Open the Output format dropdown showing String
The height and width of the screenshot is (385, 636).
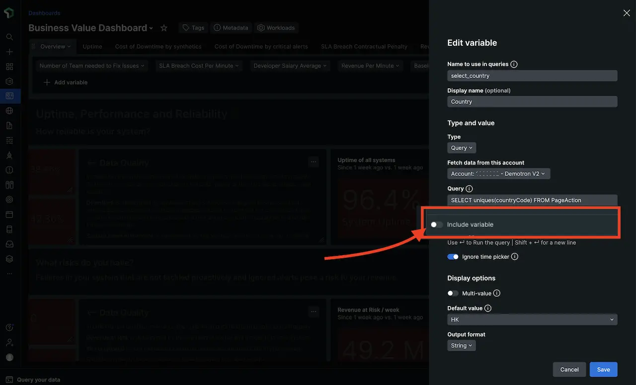(x=461, y=345)
